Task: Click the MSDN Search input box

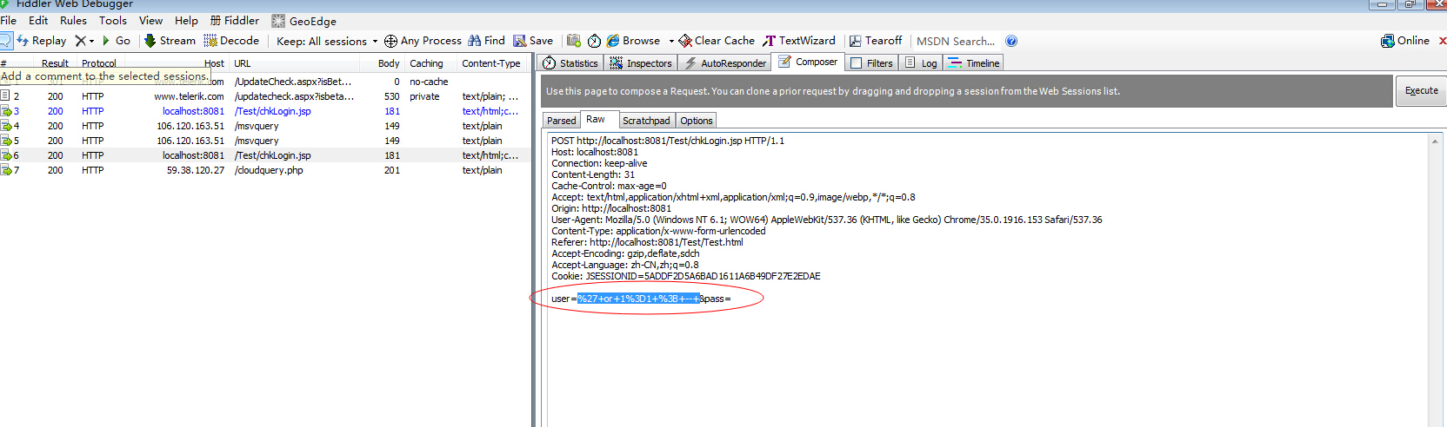Action: pyautogui.click(x=956, y=41)
